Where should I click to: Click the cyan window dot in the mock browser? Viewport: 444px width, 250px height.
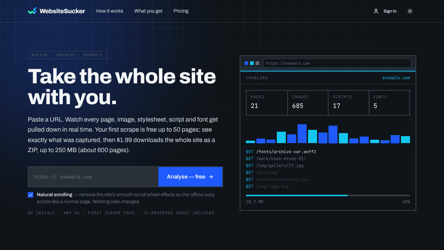pyautogui.click(x=252, y=63)
